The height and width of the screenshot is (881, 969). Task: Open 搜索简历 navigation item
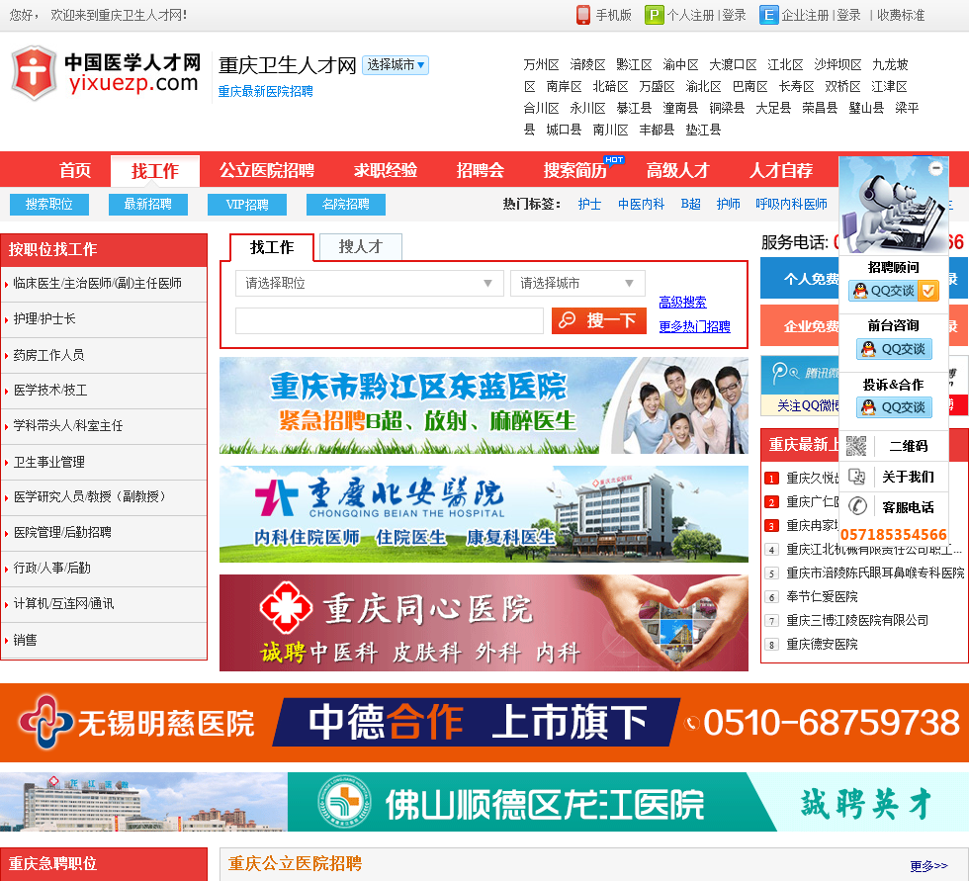click(x=575, y=170)
